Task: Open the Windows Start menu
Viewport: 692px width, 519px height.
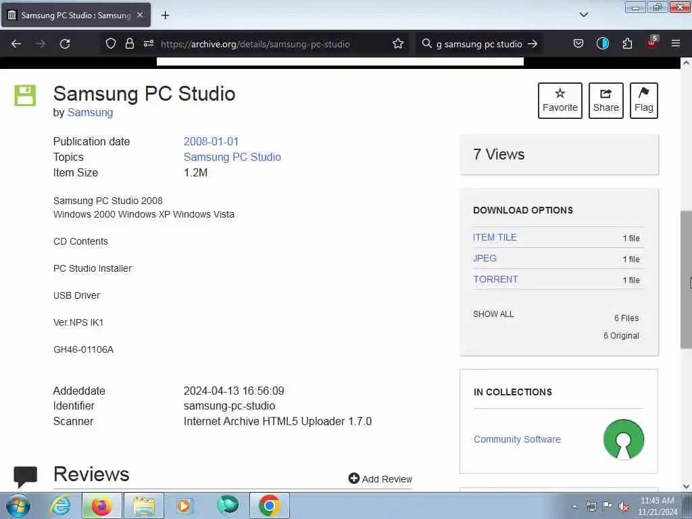Action: (x=18, y=505)
